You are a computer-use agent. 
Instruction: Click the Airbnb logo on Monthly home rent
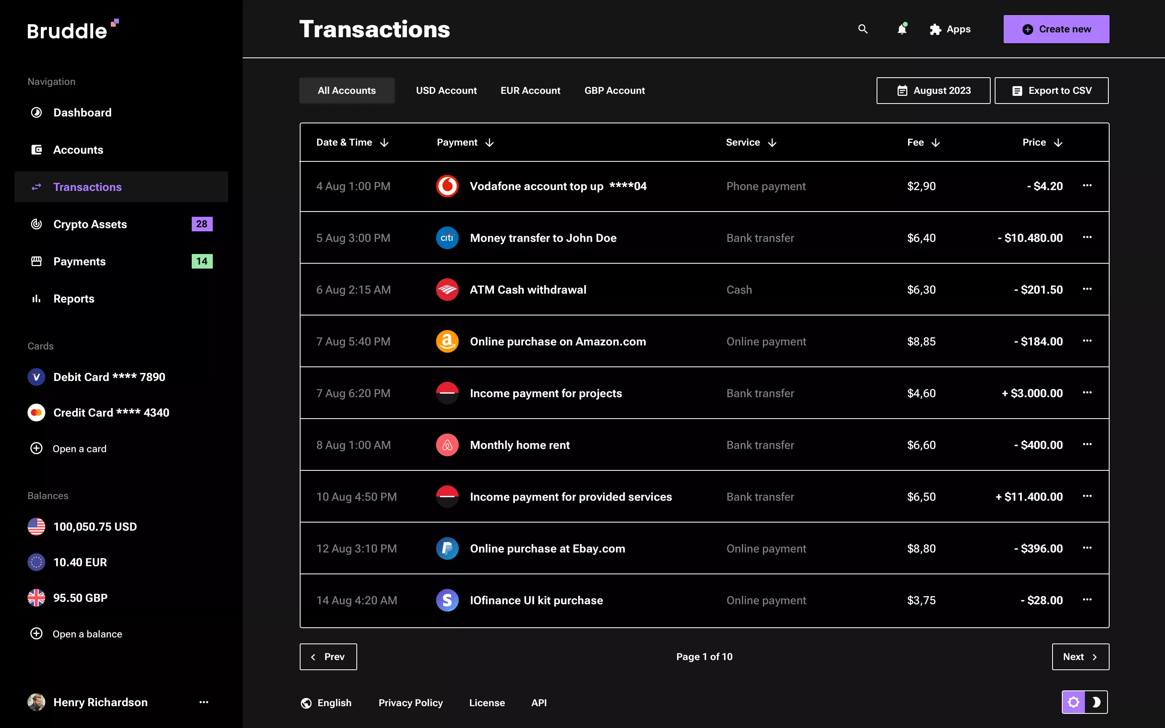pyautogui.click(x=447, y=445)
